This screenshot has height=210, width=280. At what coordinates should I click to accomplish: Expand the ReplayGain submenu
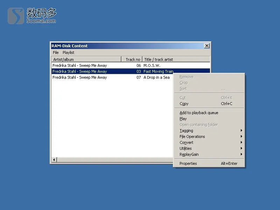[x=209, y=154]
